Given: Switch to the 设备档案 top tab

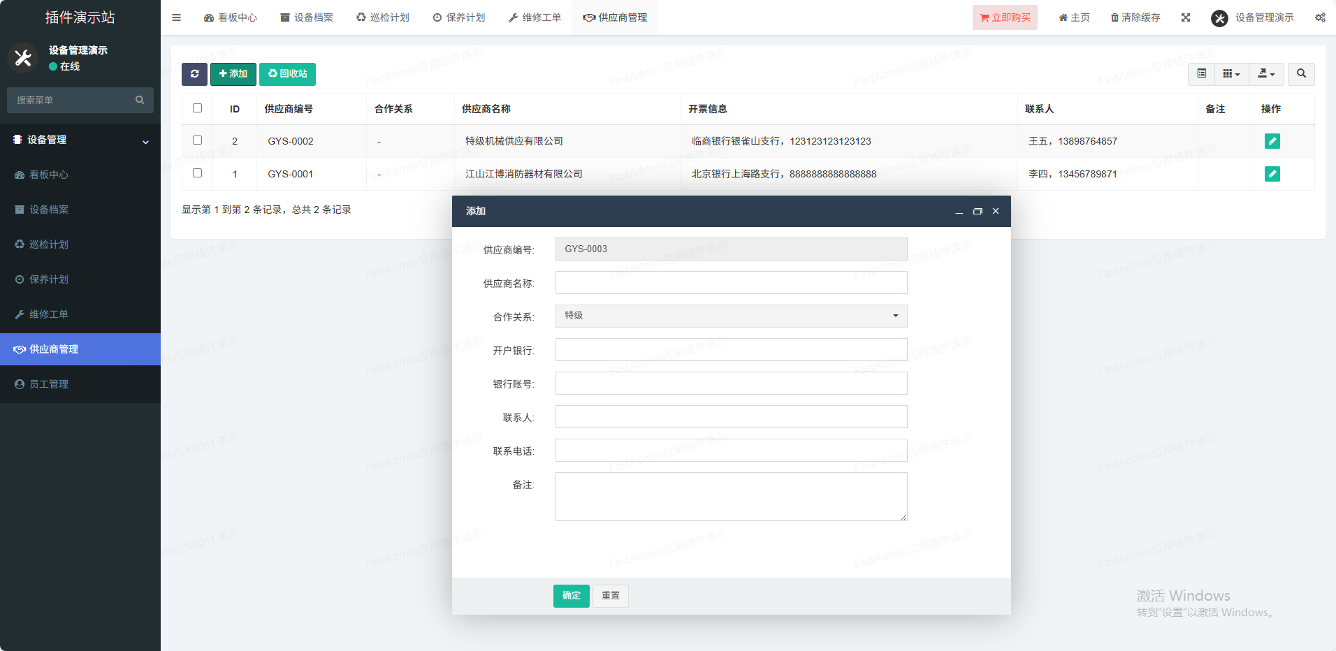Looking at the screenshot, I should [307, 17].
